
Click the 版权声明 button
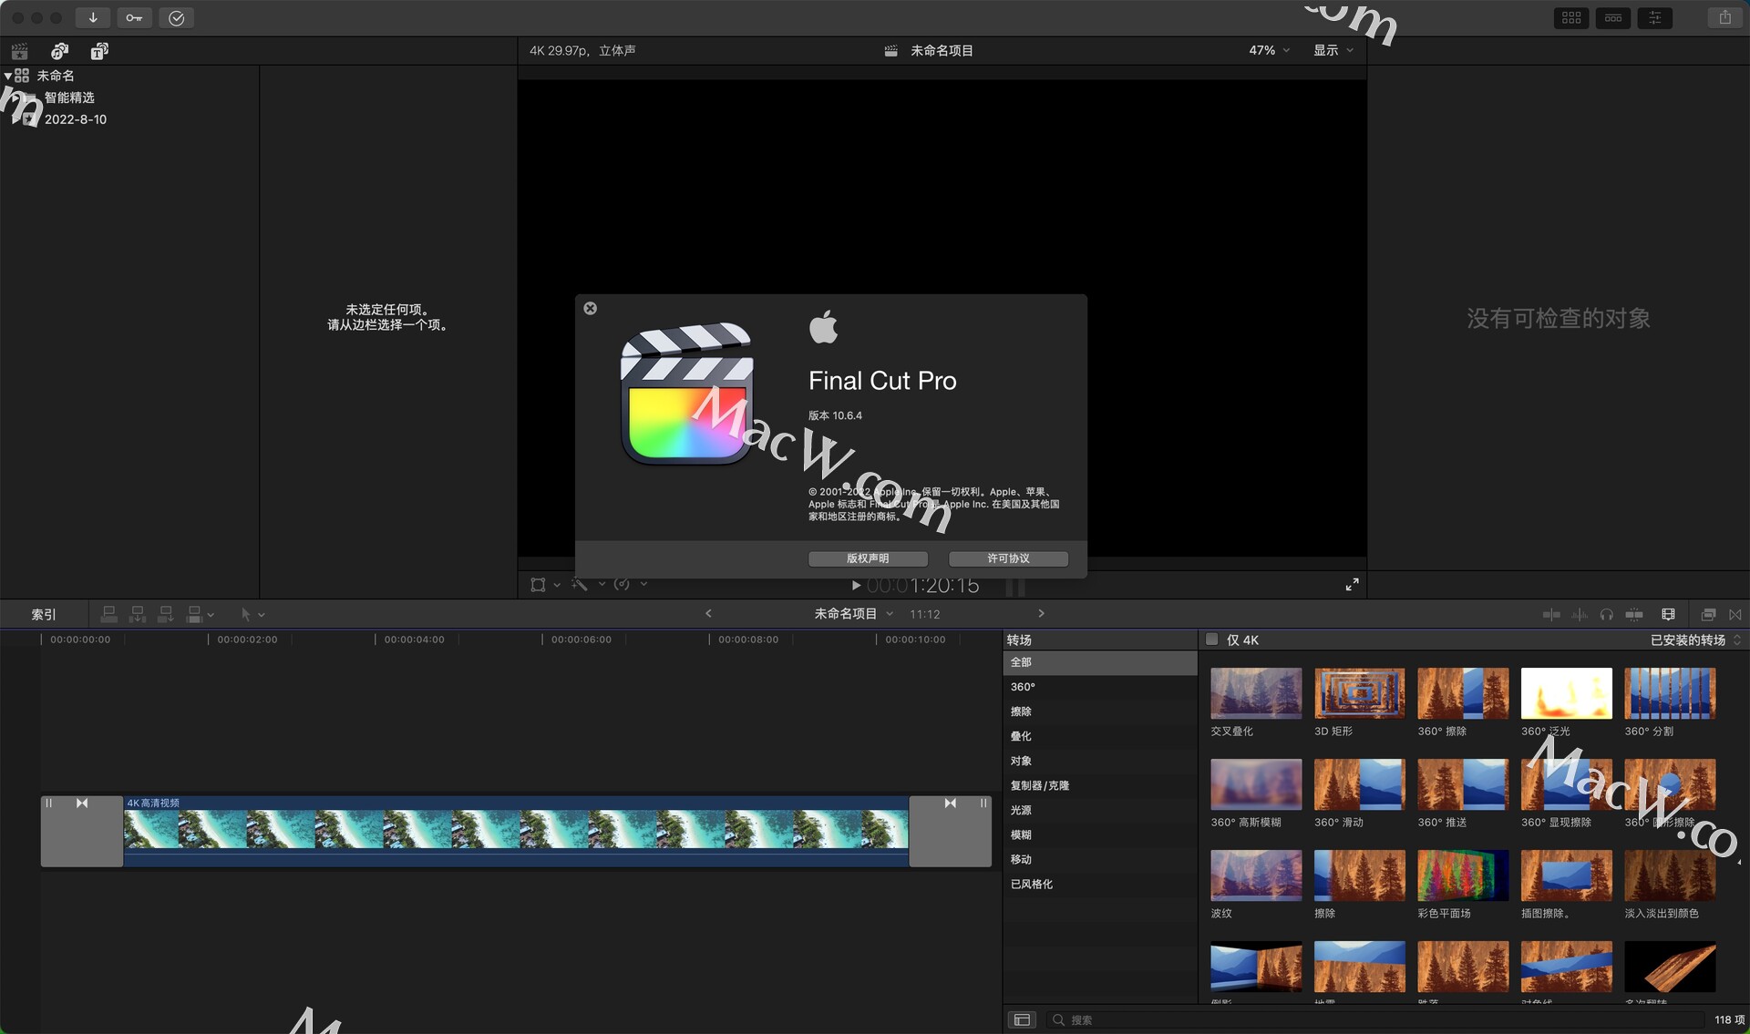868,558
